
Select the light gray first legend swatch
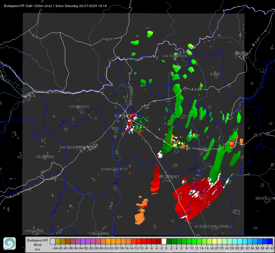pyautogui.click(x=53, y=241)
